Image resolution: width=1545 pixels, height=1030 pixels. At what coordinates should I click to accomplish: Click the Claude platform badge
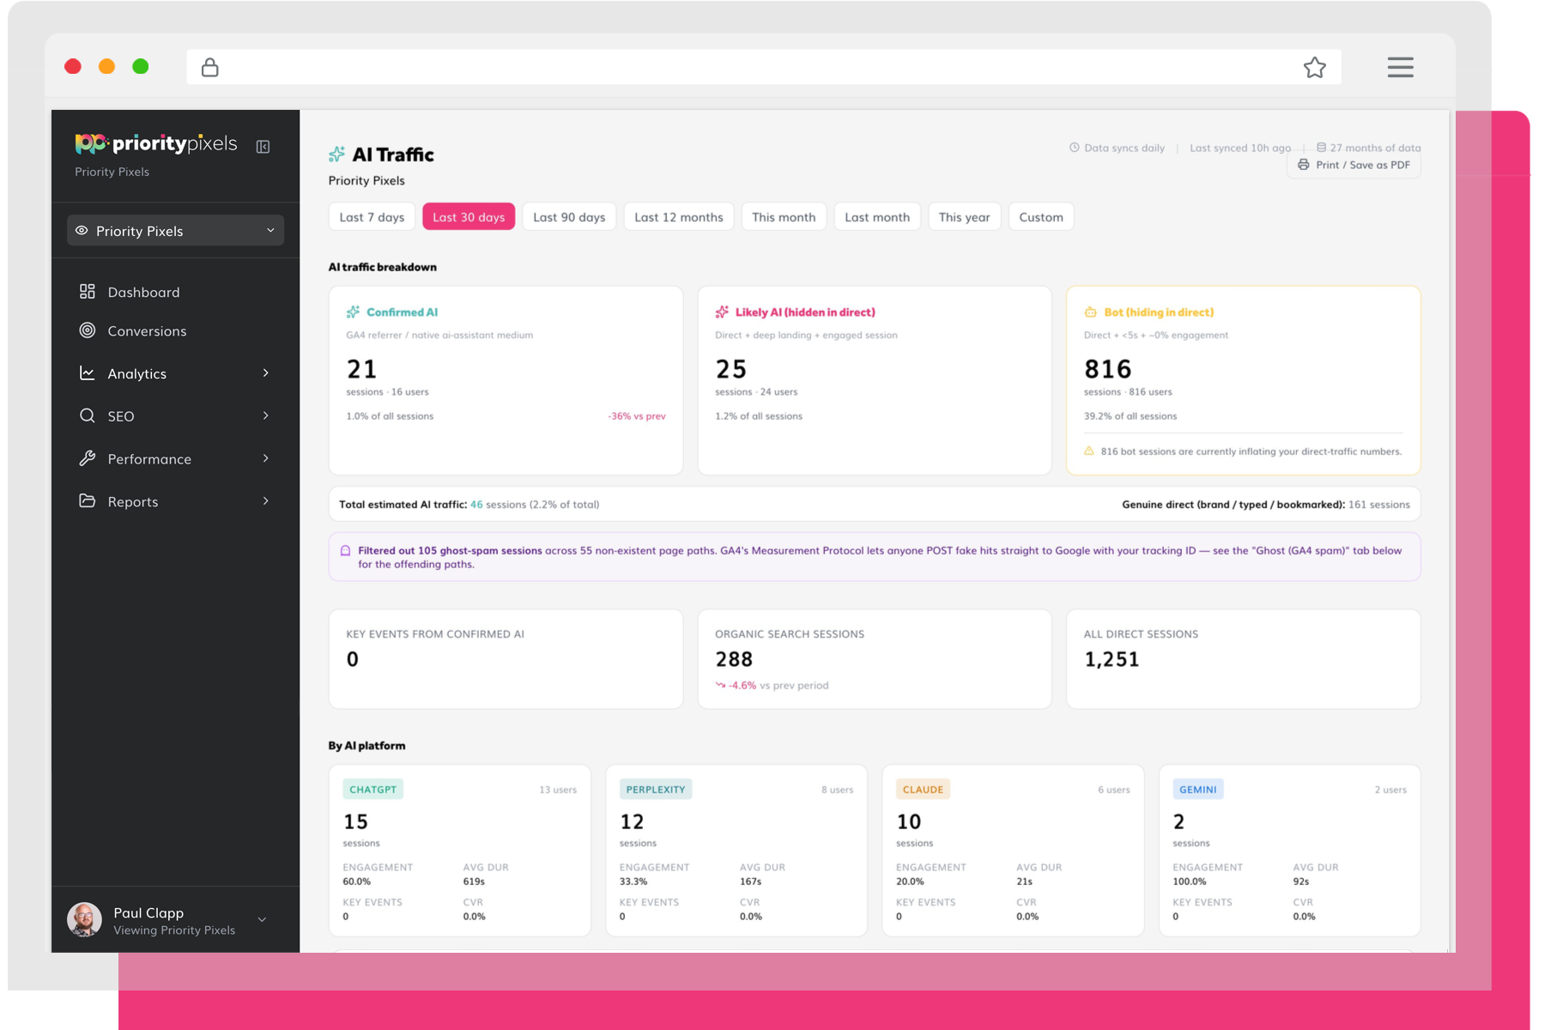click(x=923, y=789)
